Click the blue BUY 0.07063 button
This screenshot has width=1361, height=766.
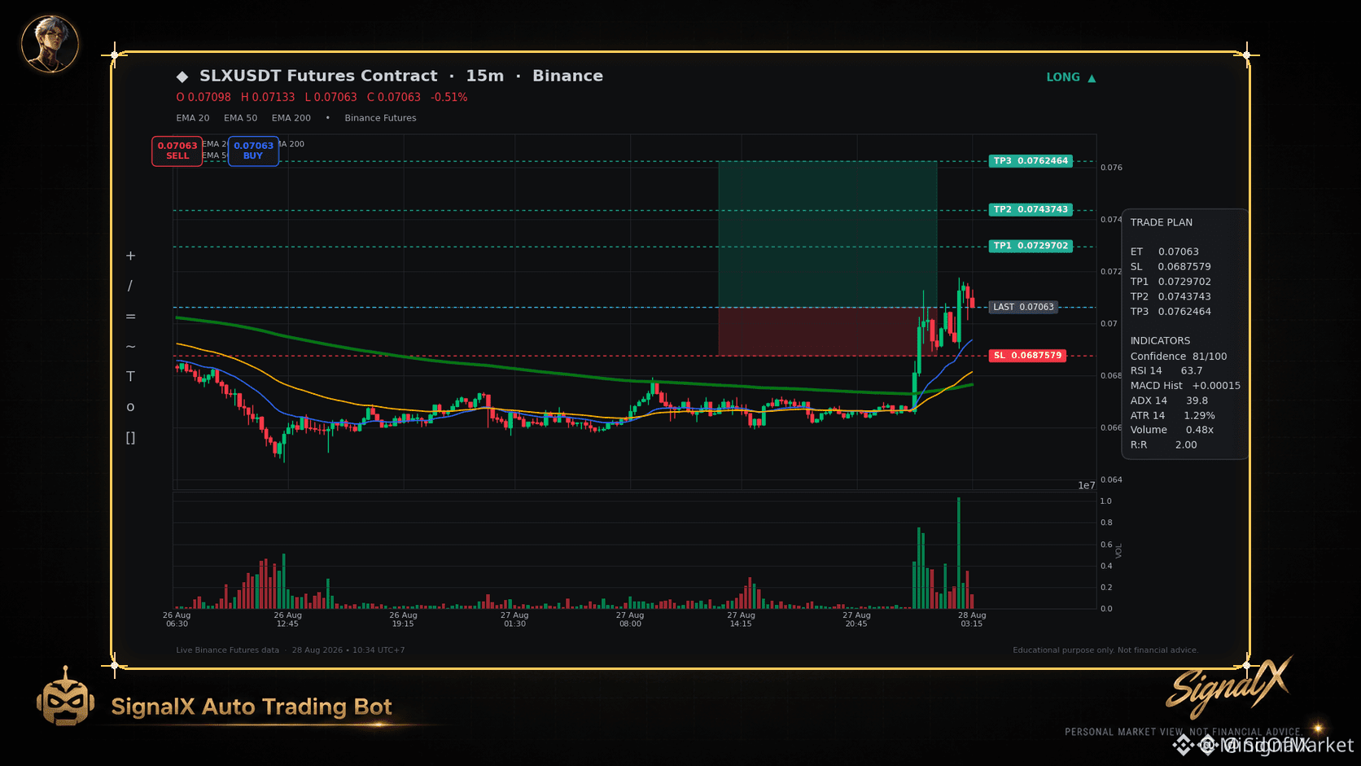pos(253,151)
